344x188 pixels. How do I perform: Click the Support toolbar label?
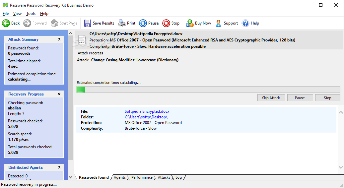(x=231, y=23)
